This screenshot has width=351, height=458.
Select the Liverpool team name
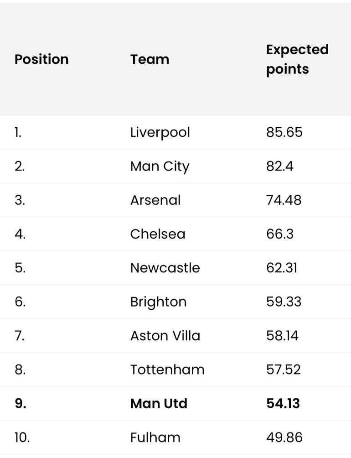[160, 133]
